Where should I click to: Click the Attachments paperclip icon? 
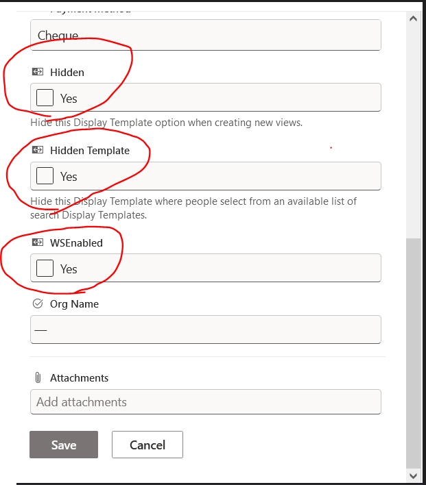(38, 377)
